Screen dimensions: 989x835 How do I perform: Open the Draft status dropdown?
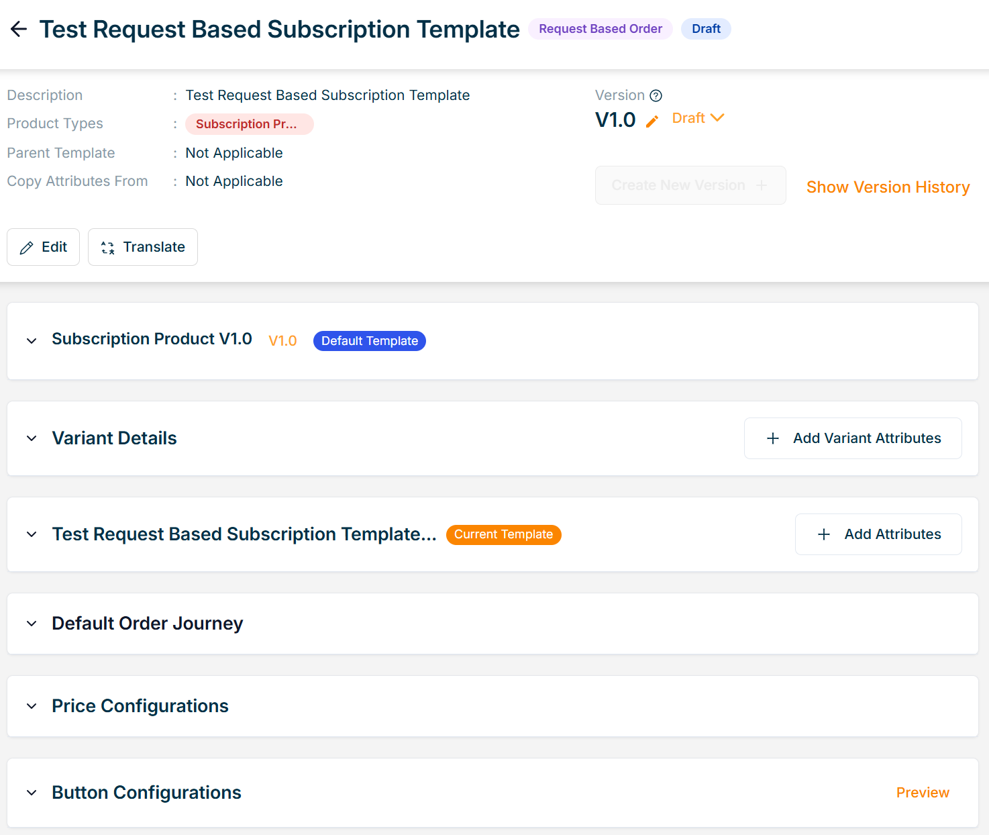pos(698,118)
